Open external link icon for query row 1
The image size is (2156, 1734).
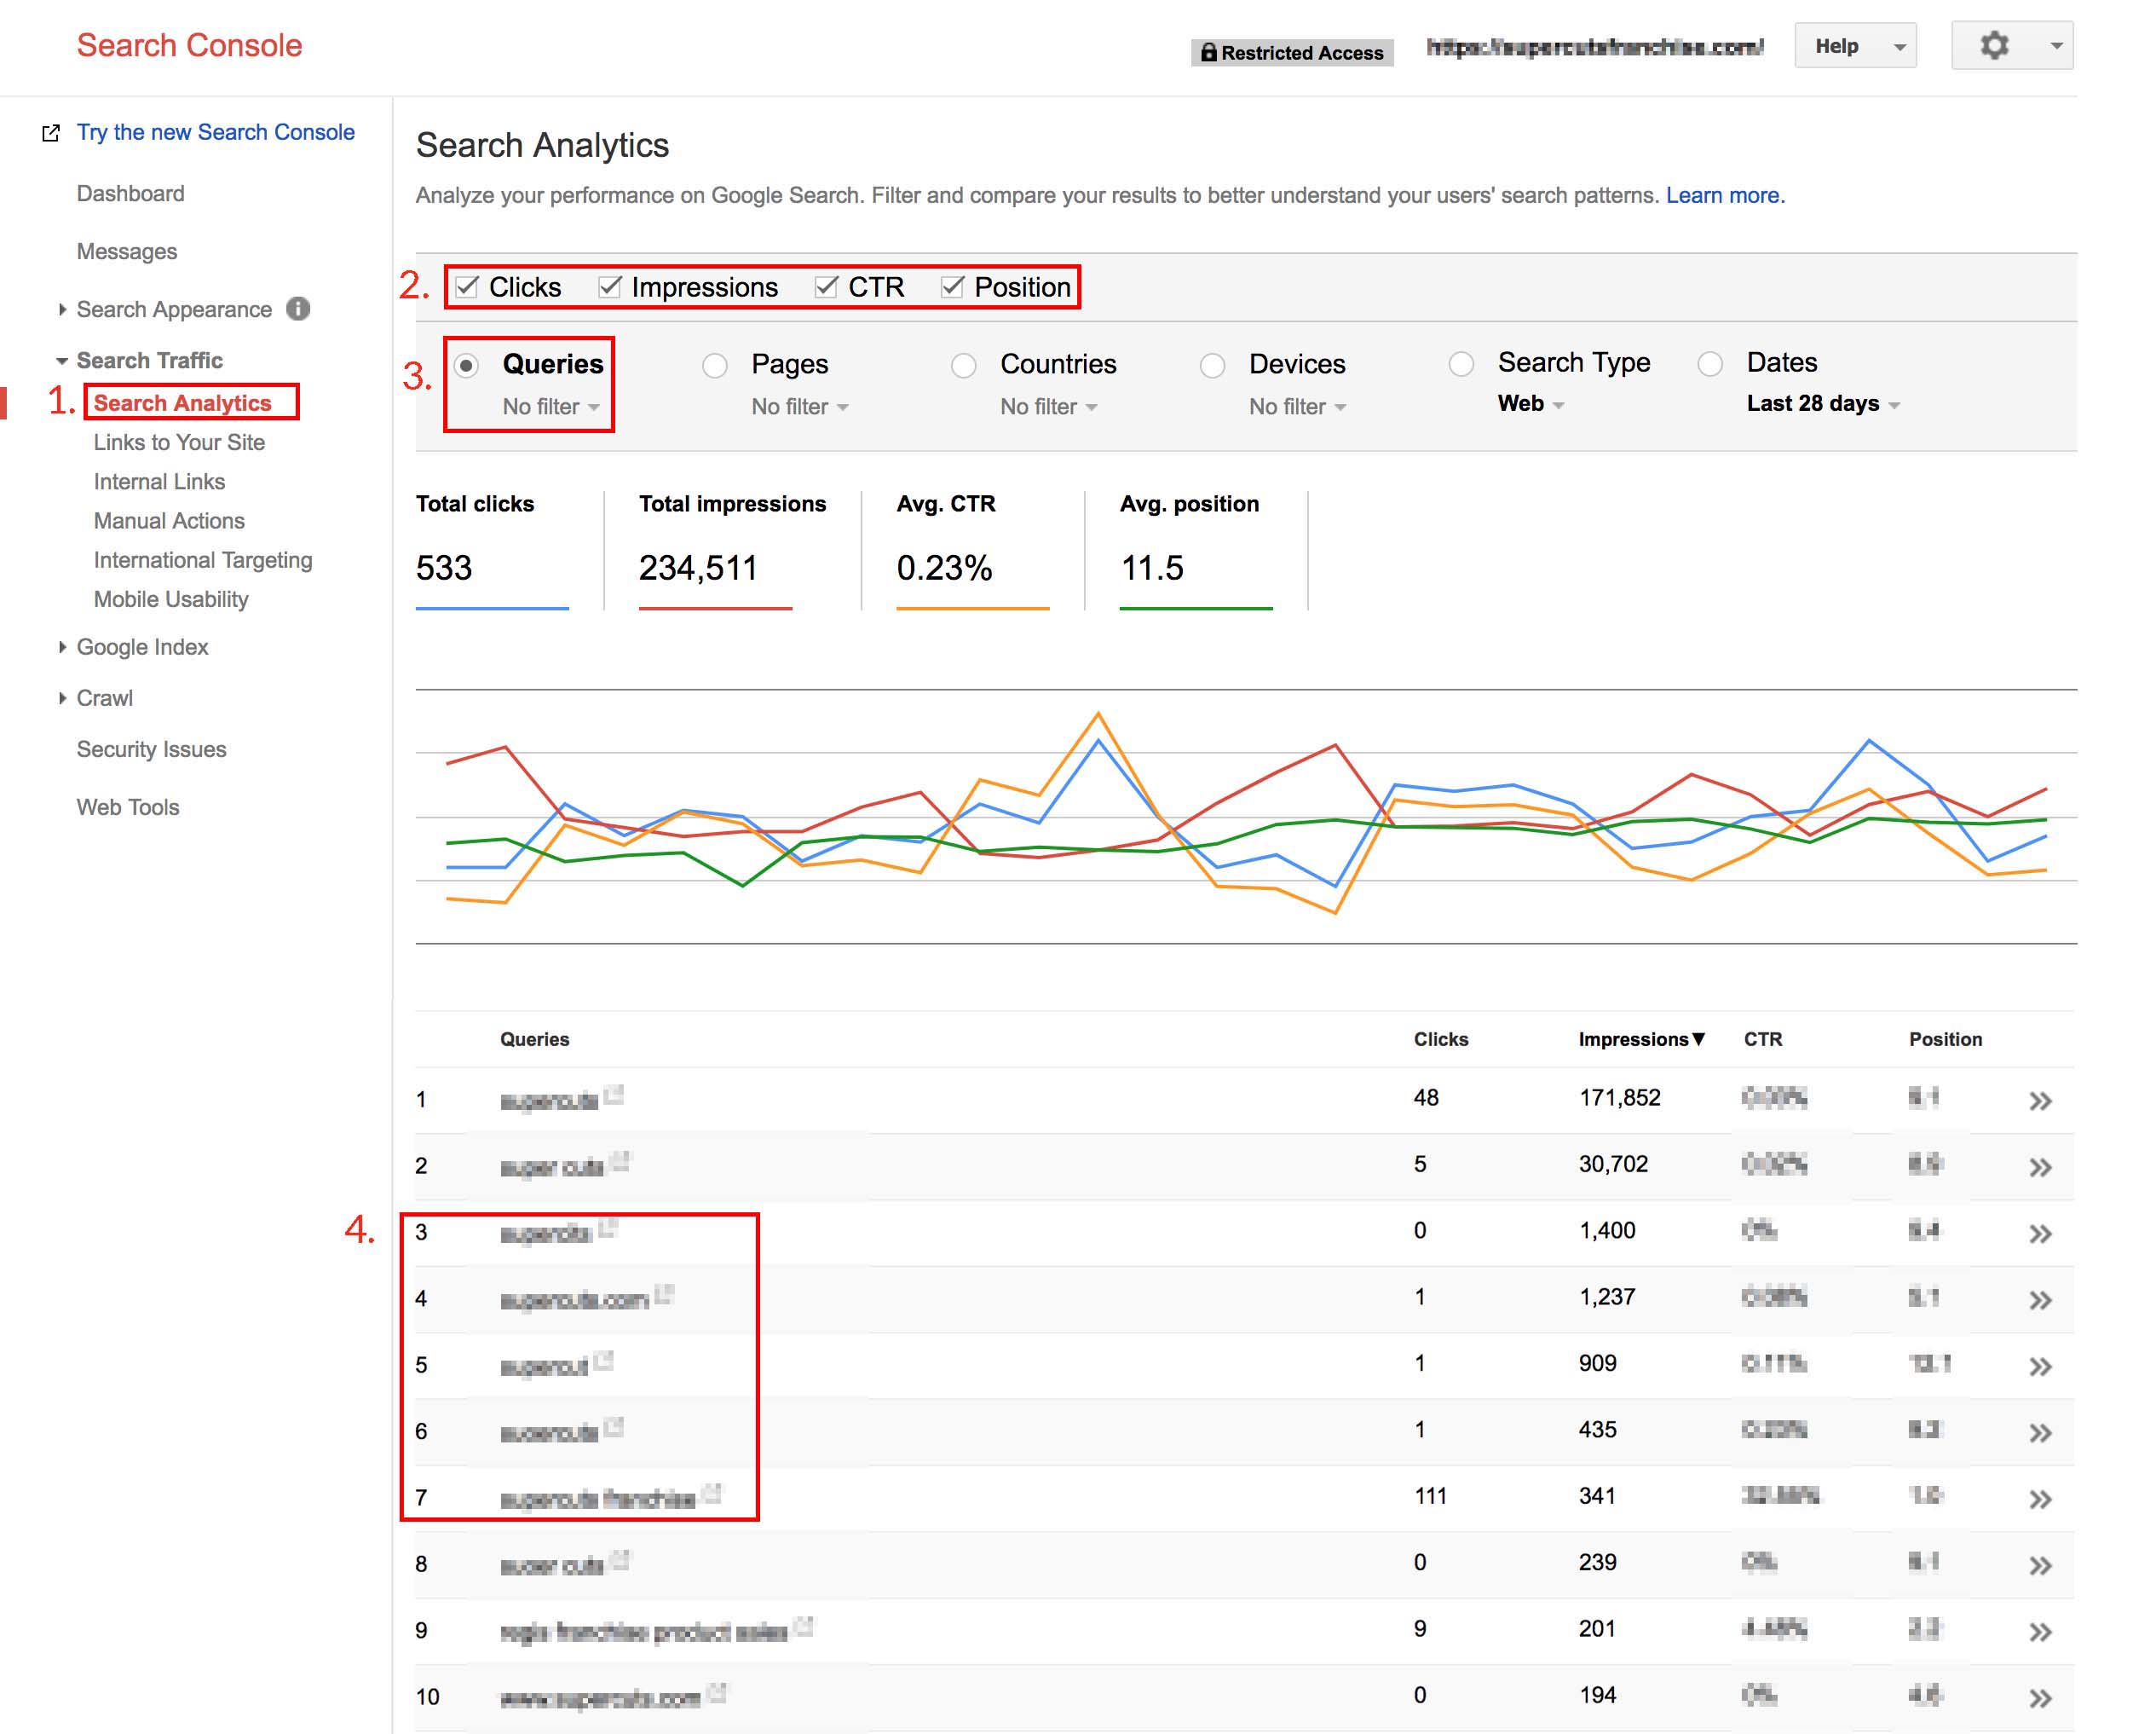click(615, 1095)
